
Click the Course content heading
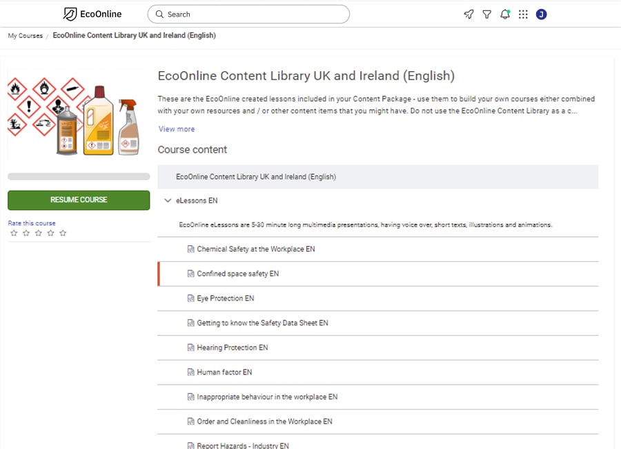(193, 149)
